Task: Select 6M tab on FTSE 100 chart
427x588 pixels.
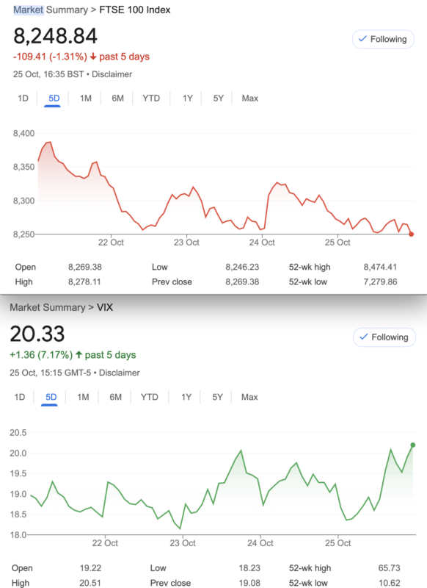Action: pos(117,98)
